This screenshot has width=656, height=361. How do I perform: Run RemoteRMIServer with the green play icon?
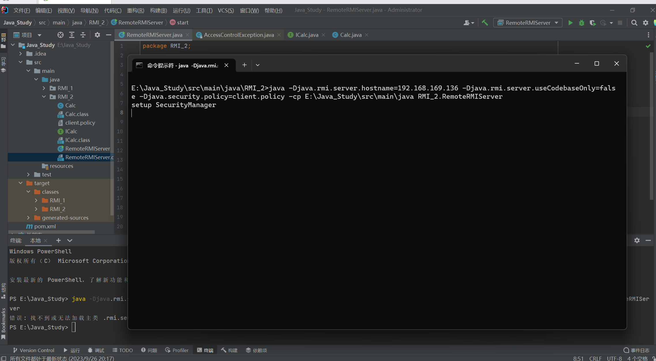(570, 23)
